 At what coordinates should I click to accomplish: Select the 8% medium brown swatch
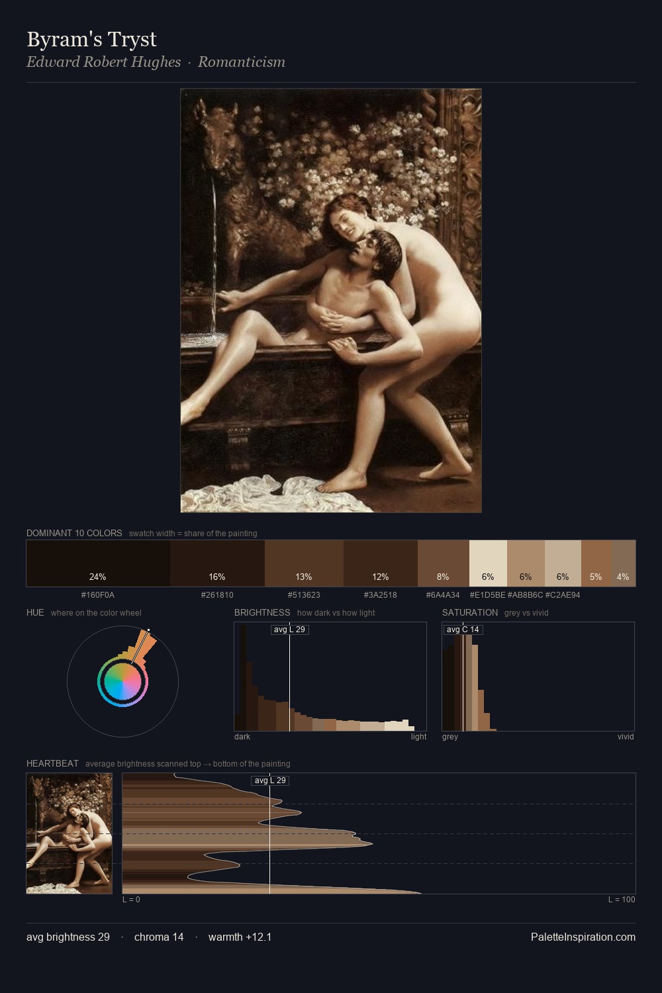(x=444, y=563)
